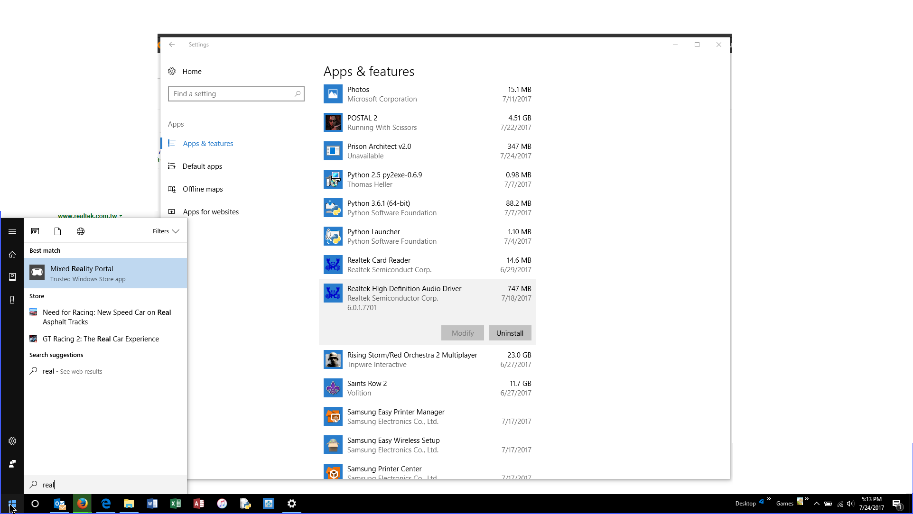
Task: Select the Saints Row 2 icon
Action: [333, 388]
